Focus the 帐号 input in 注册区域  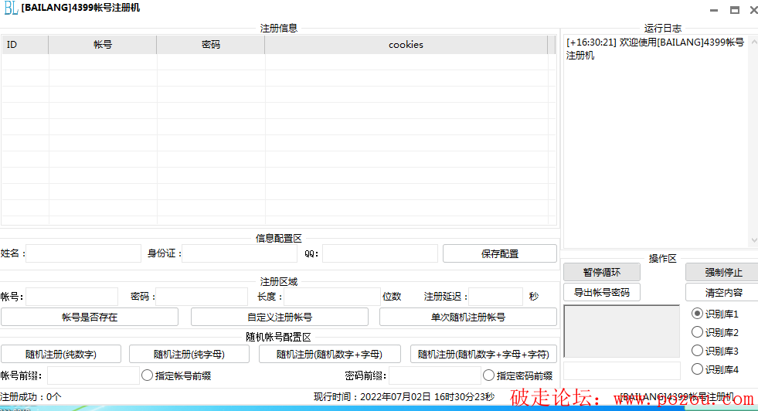(x=72, y=297)
